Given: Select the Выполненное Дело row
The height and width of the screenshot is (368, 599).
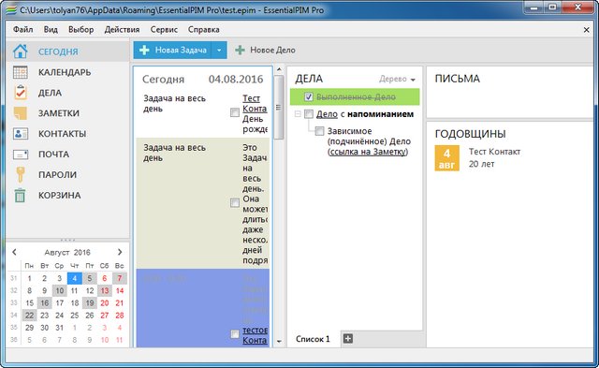Looking at the screenshot, I should tap(355, 97).
